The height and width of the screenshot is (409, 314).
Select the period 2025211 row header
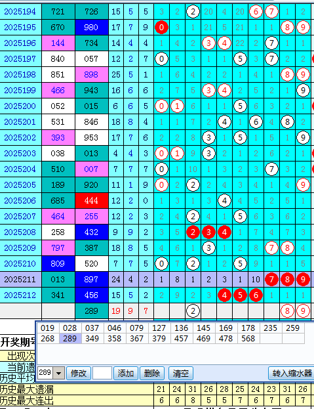pyautogui.click(x=20, y=280)
